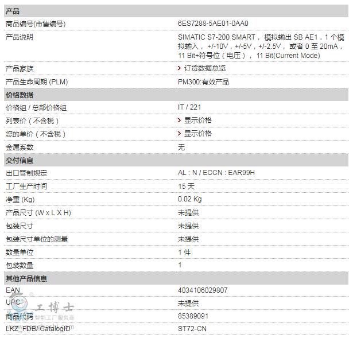The height and width of the screenshot is (338, 353).
Task: Click the 出口管制规定 label
Action: (26, 173)
